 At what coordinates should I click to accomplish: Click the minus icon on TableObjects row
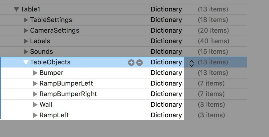pos(140,62)
